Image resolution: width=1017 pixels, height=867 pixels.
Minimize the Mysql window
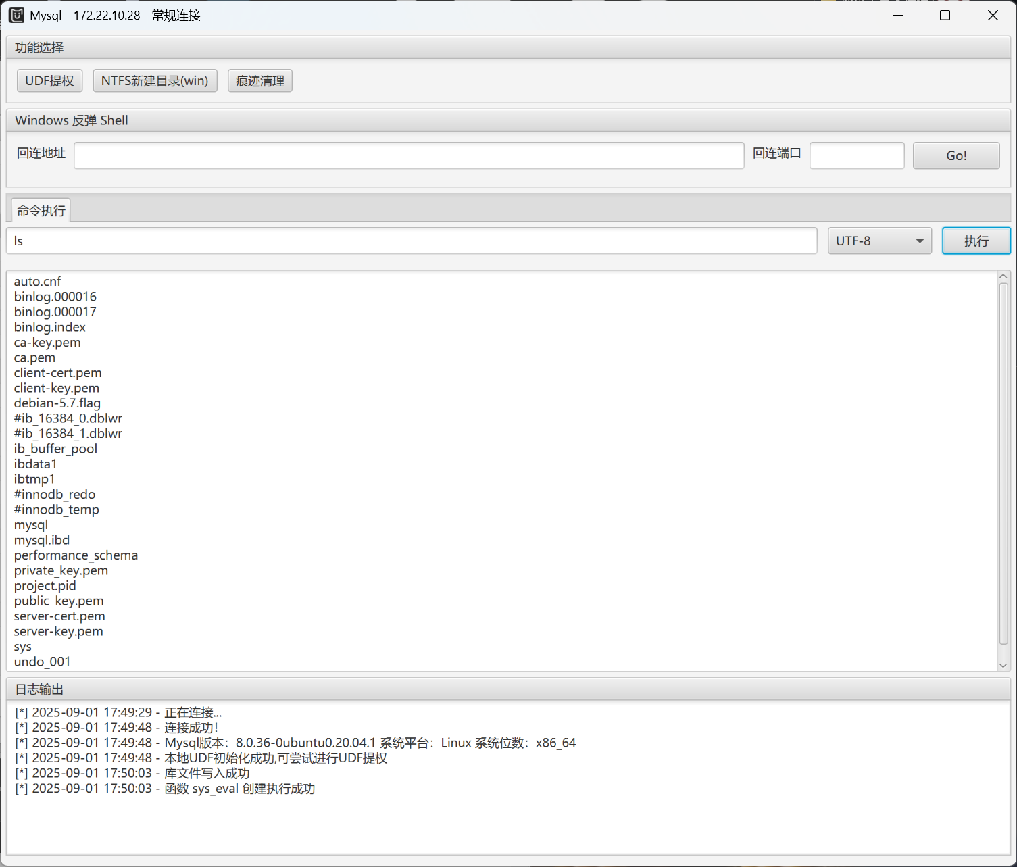pyautogui.click(x=898, y=15)
